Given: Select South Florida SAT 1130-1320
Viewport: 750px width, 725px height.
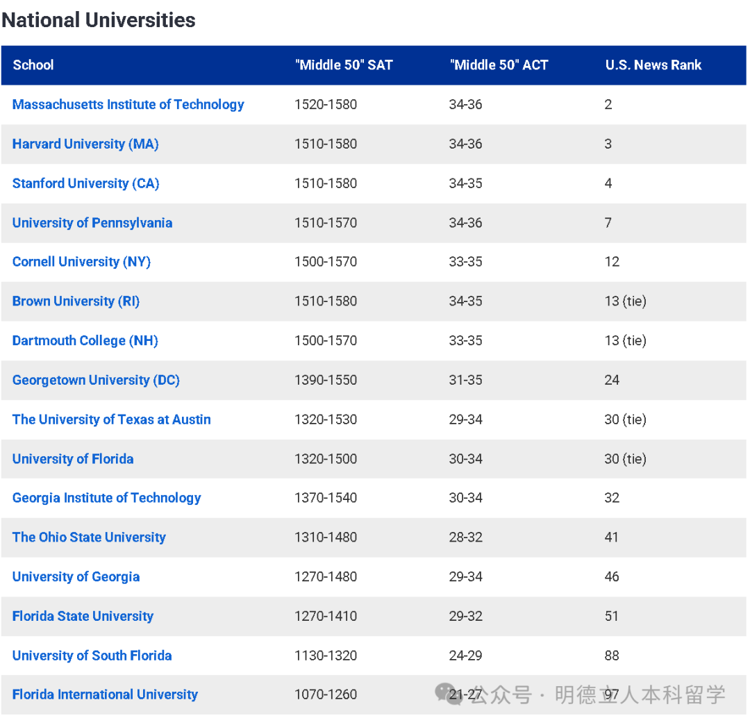Looking at the screenshot, I should [x=326, y=655].
